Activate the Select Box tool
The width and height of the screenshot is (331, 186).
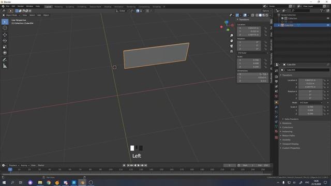point(5,22)
